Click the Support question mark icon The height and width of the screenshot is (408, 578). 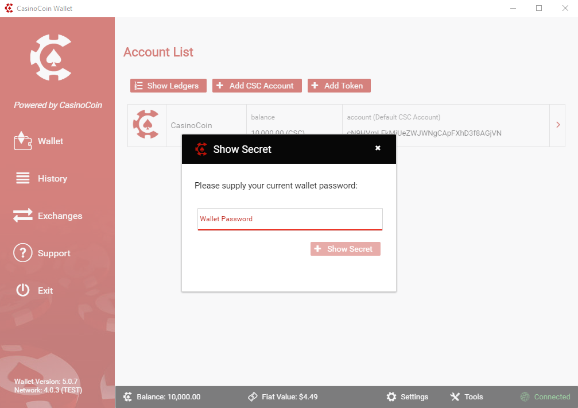tap(23, 253)
